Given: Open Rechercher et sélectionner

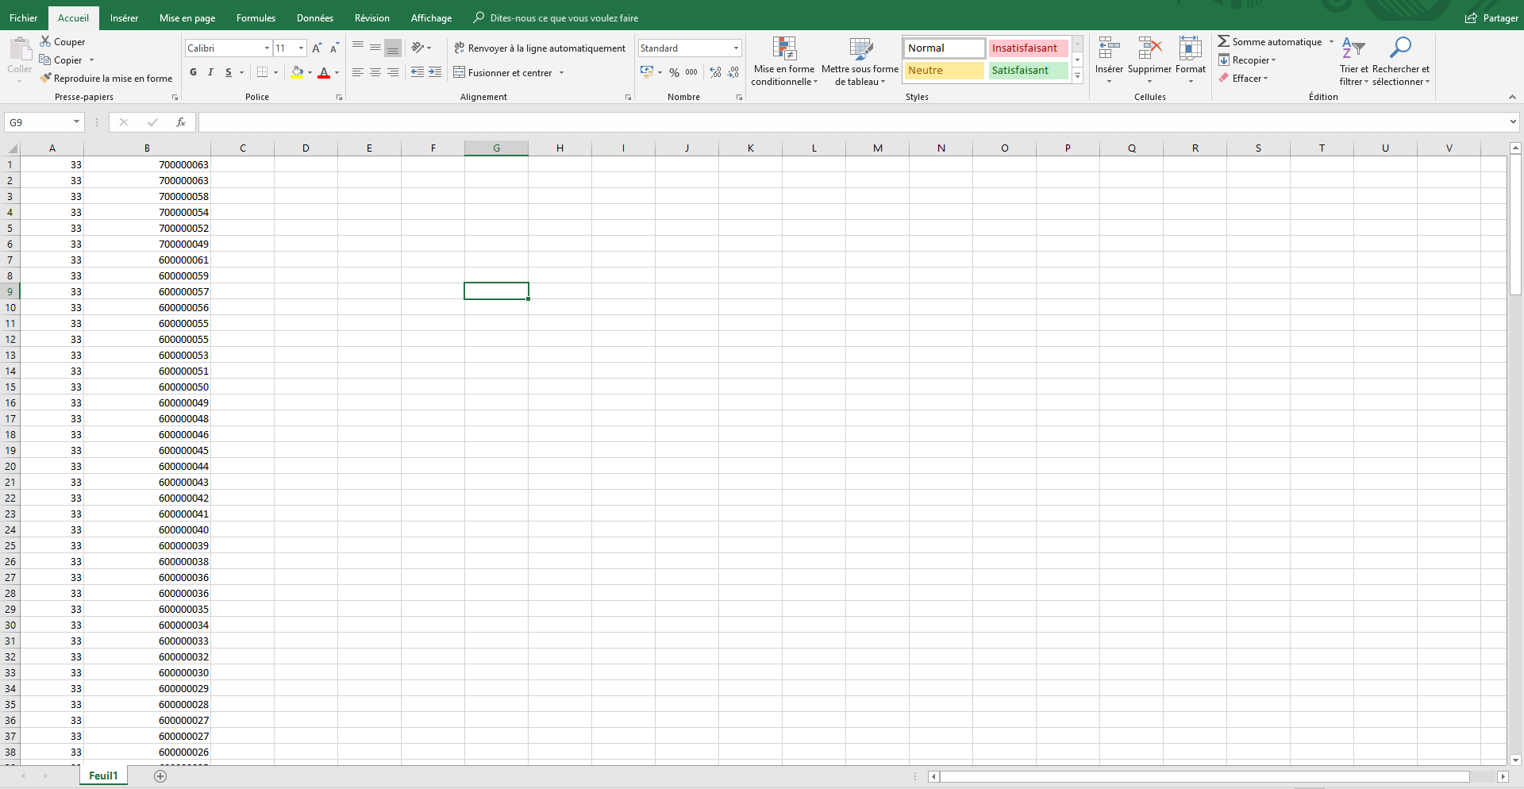Looking at the screenshot, I should pyautogui.click(x=1401, y=61).
